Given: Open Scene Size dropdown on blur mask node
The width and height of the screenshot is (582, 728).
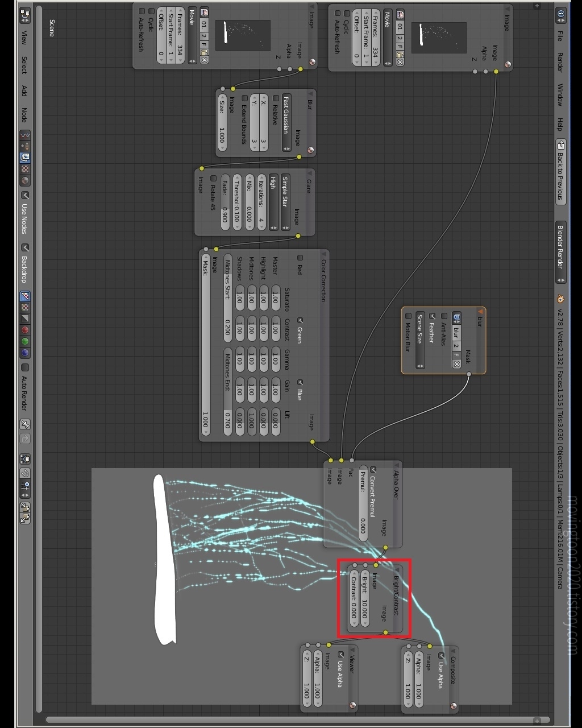Looking at the screenshot, I should [420, 340].
